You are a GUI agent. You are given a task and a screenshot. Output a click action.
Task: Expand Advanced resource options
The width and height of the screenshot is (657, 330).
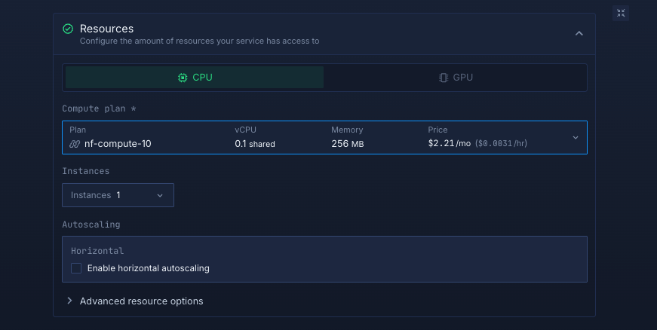(x=141, y=301)
